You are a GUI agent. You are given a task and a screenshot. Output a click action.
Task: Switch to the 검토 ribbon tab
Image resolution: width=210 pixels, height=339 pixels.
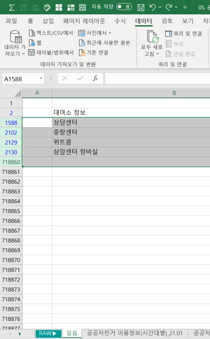167,21
